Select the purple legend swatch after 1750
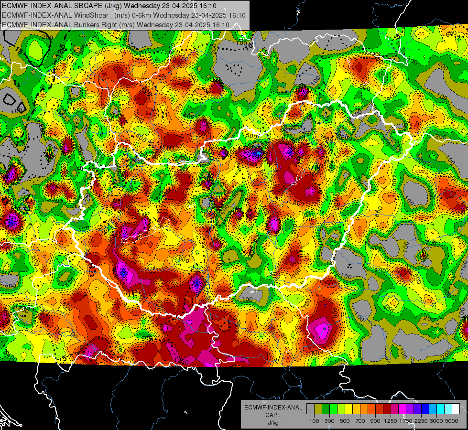Screen dimensions: 468x430 pyautogui.click(x=410, y=409)
